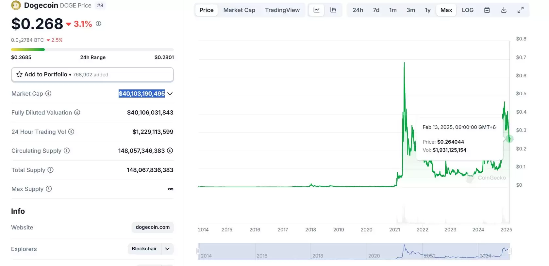Select the 24h time range
The image size is (549, 266).
(358, 10)
